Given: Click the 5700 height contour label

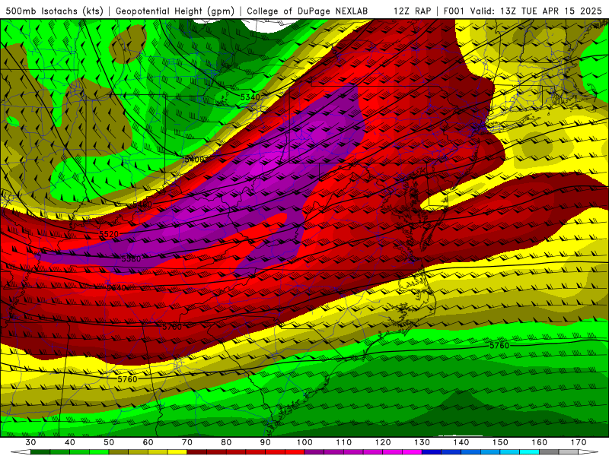Looking at the screenshot, I should tap(172, 327).
